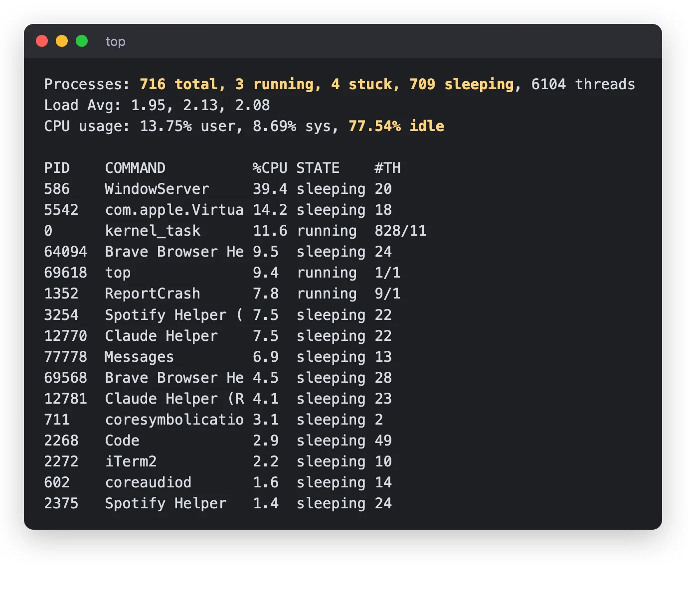Click the PID column header
Viewport: 688px width, 598px height.
[57, 168]
